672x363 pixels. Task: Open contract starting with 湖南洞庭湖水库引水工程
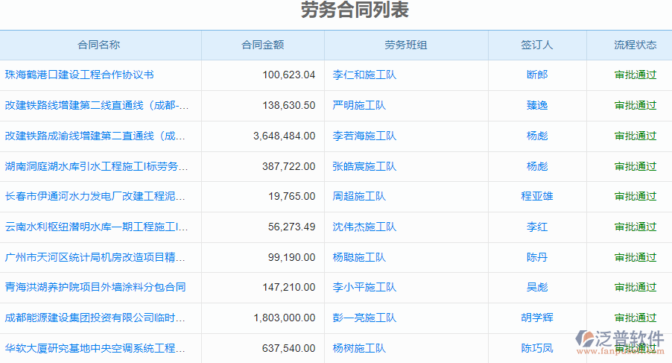(95, 166)
